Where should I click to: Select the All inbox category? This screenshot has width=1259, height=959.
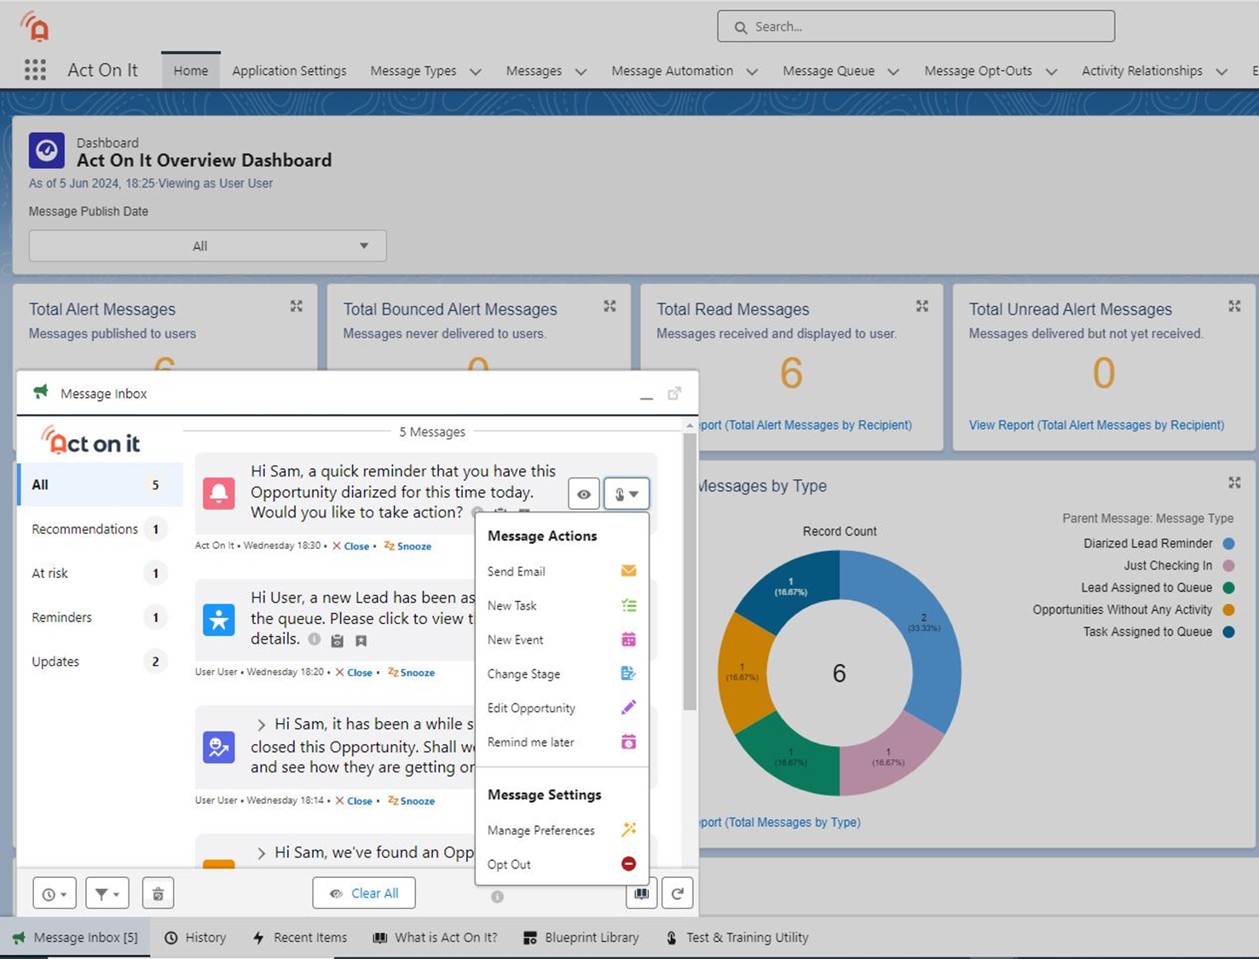(x=100, y=484)
